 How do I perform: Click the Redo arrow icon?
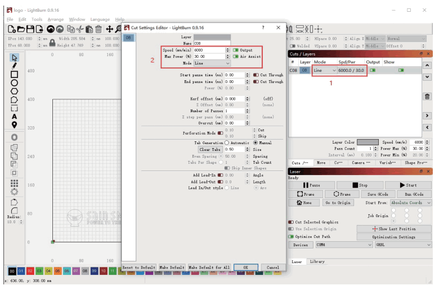click(60, 29)
